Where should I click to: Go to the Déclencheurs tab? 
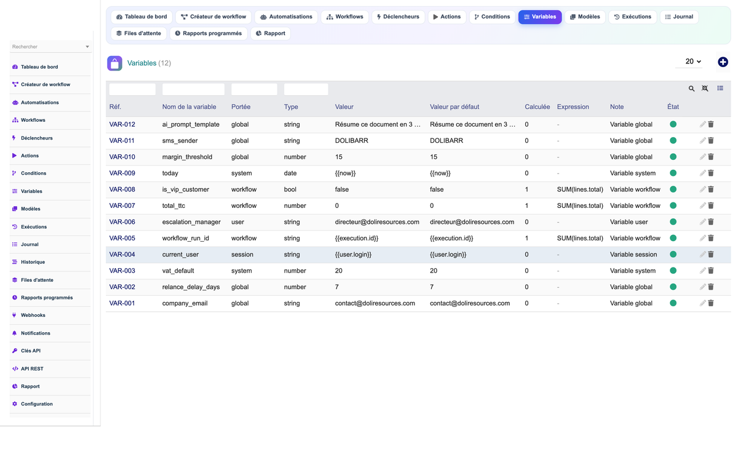tap(398, 17)
